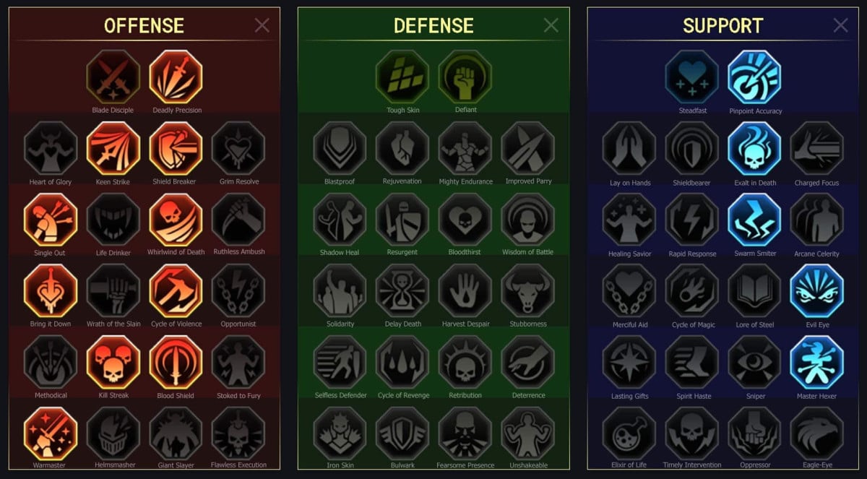Close the Defense mastery panel
This screenshot has width=867, height=479.
pos(551,25)
